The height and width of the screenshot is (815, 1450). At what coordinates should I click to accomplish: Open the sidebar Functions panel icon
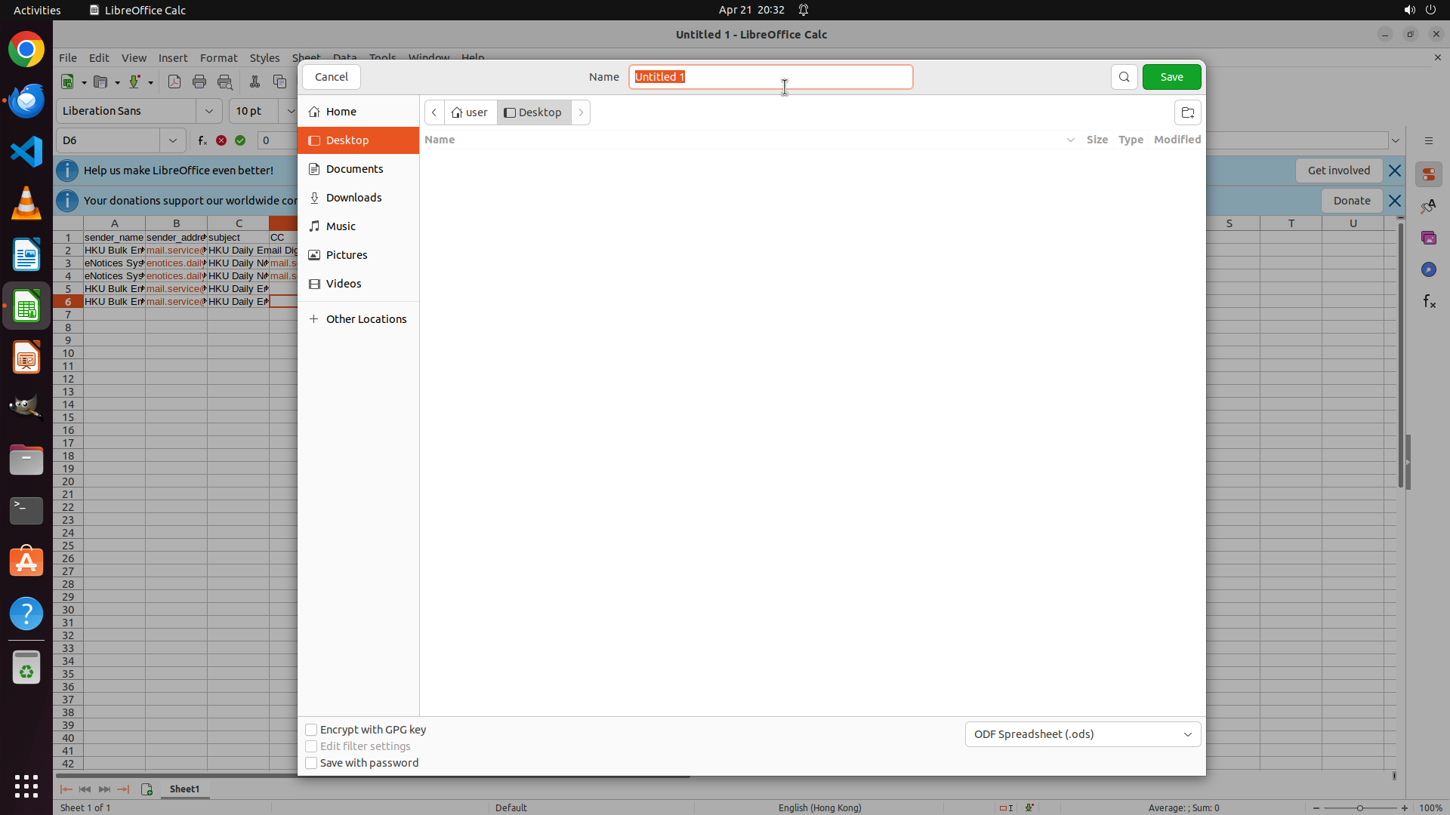pyautogui.click(x=1429, y=302)
